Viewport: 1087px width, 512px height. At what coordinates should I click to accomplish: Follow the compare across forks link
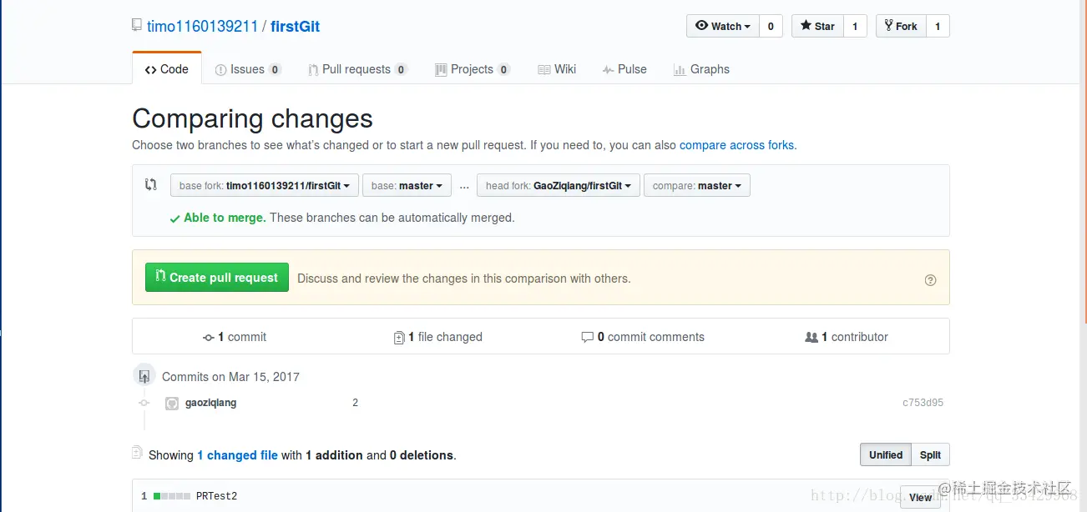point(737,145)
